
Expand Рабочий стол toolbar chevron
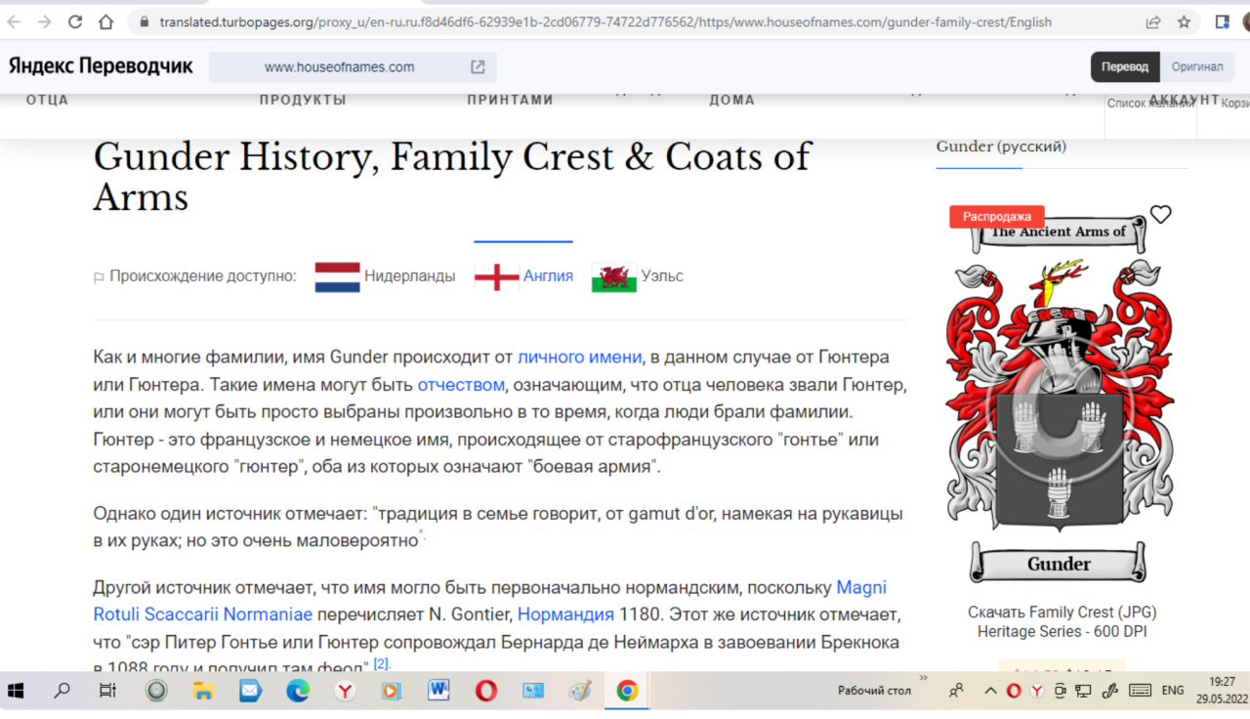[924, 677]
